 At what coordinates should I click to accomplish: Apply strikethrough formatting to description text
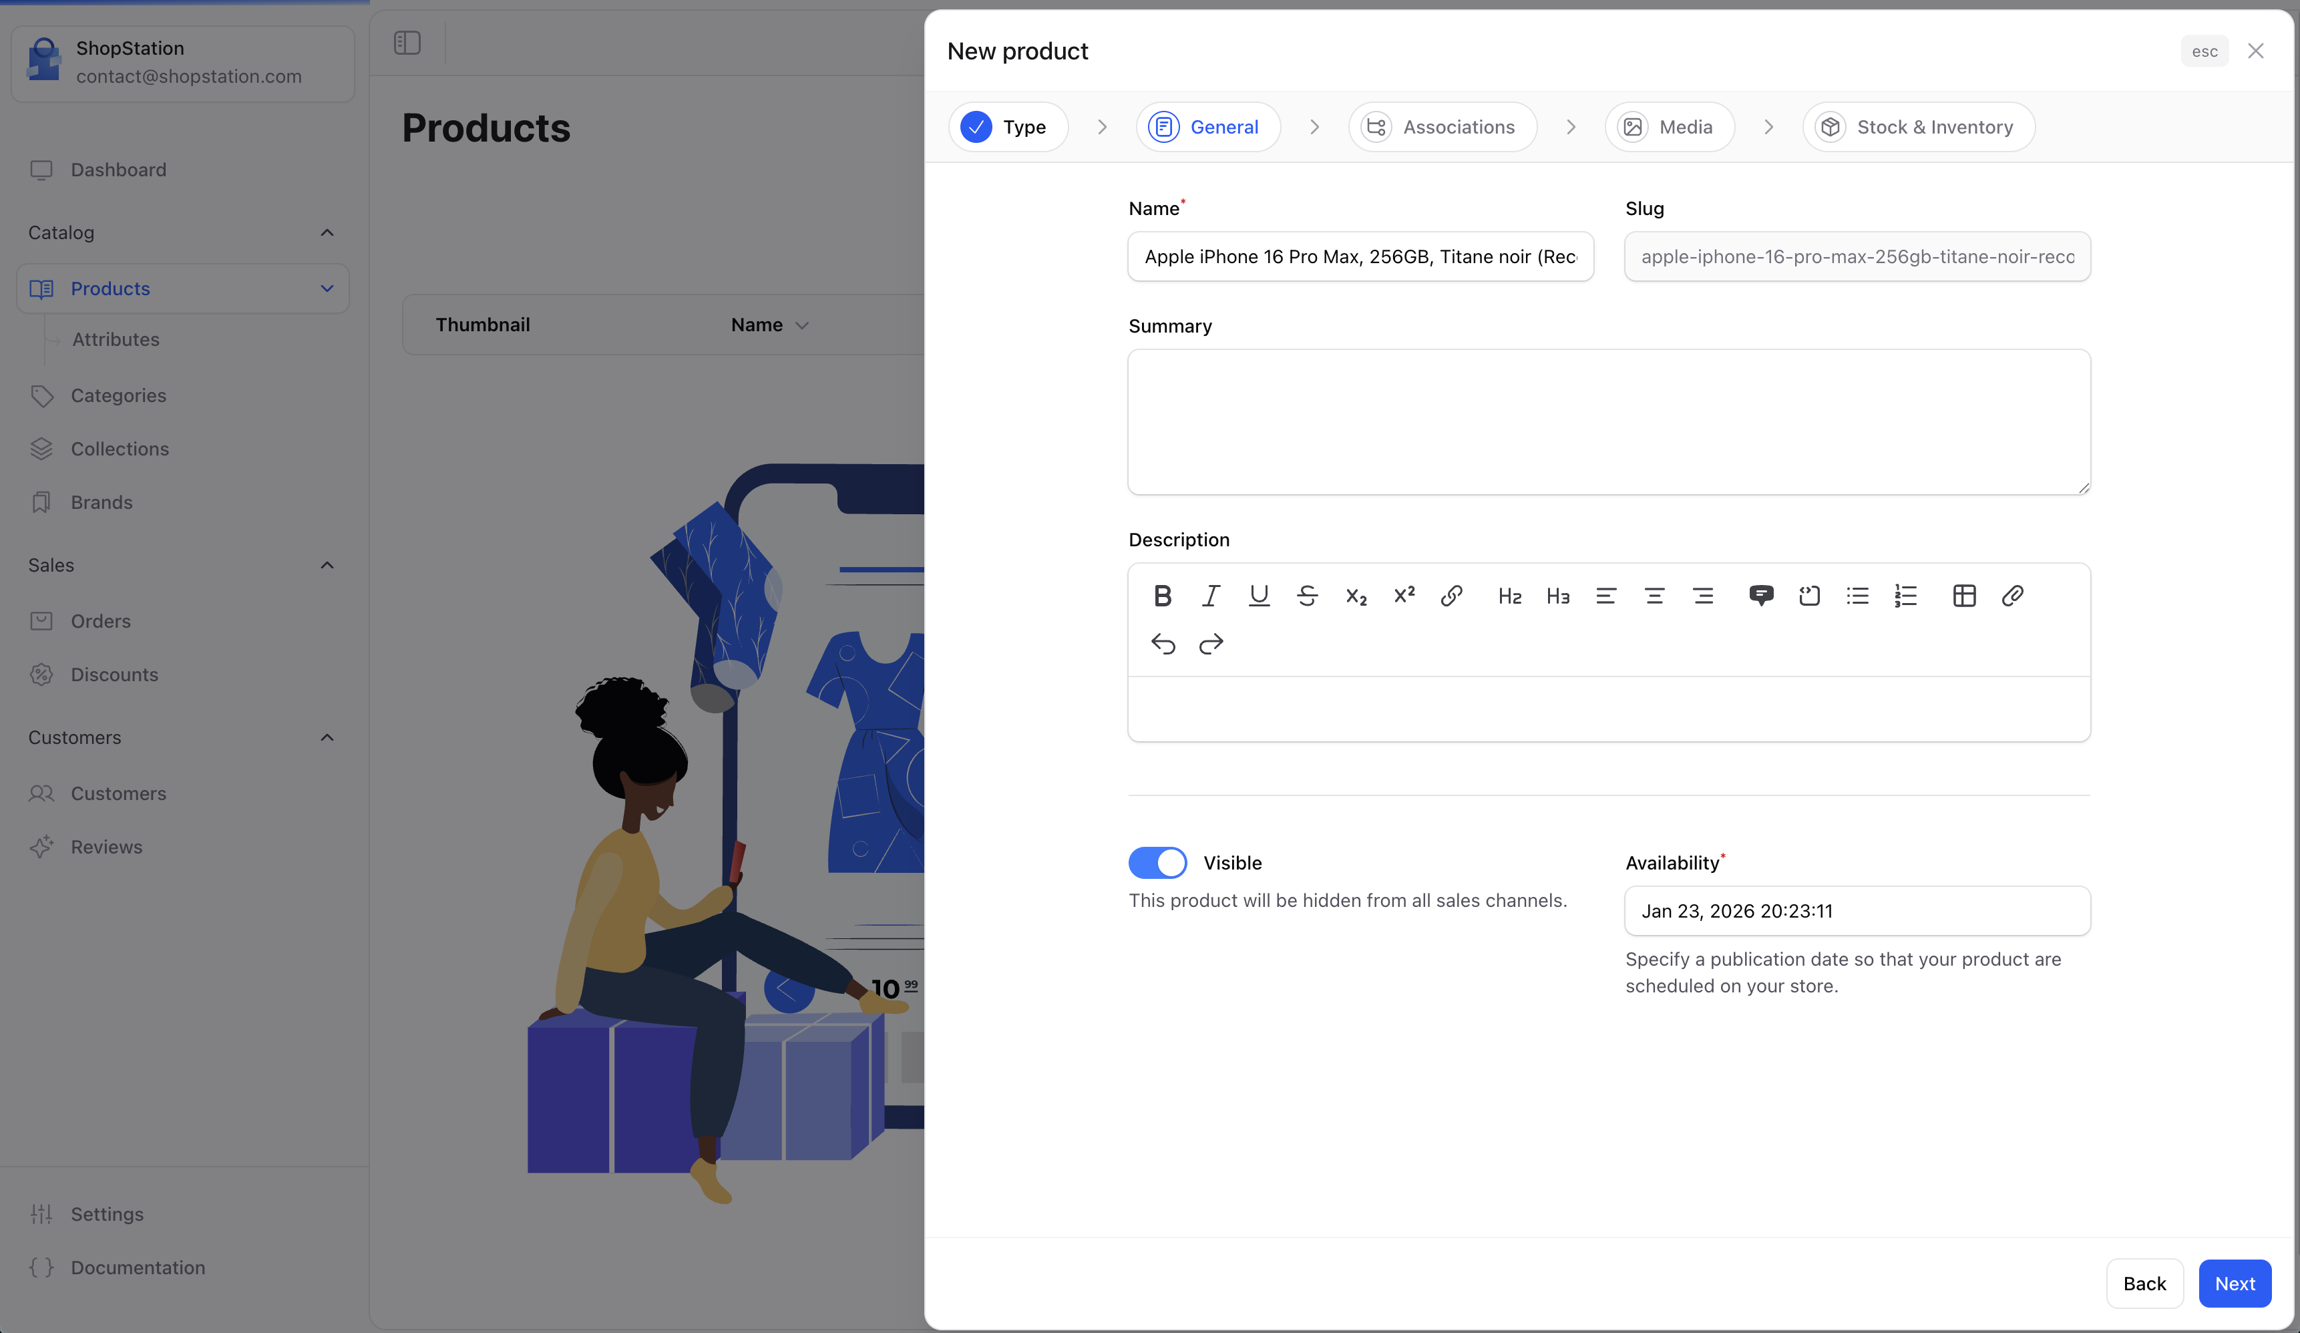point(1308,595)
